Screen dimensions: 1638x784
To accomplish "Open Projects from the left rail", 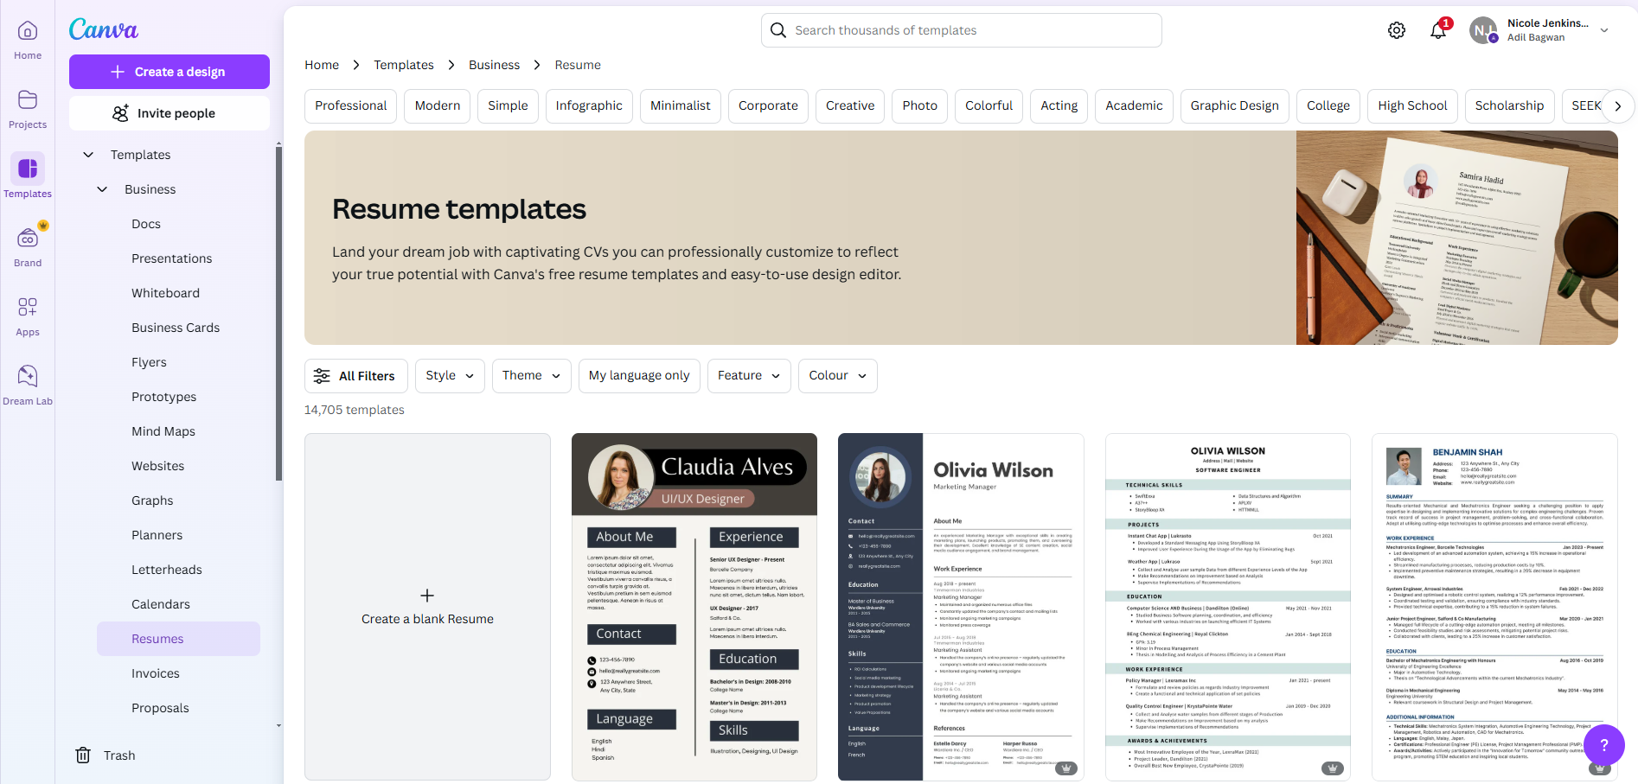I will [x=28, y=110].
